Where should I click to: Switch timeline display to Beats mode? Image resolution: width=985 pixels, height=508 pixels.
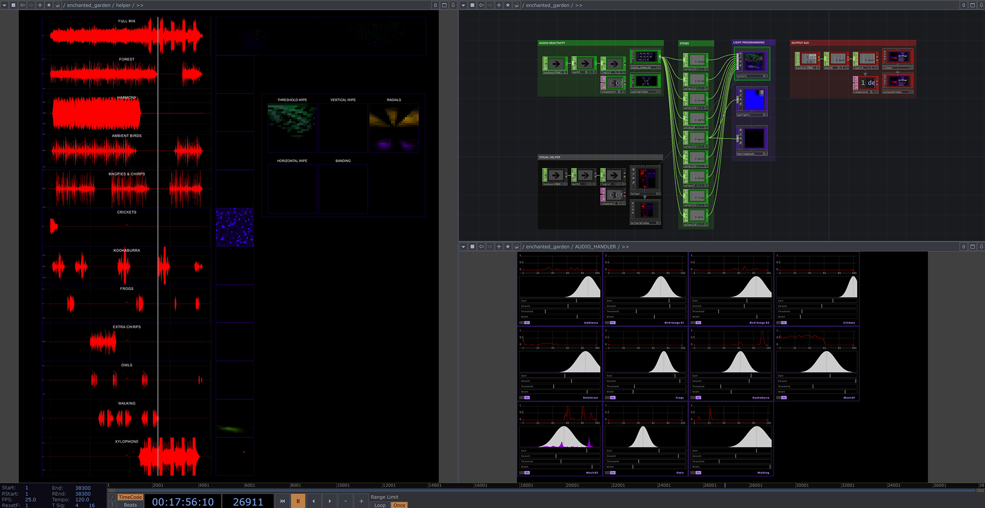click(130, 504)
